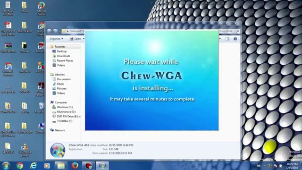The width and height of the screenshot is (302, 170).
Task: Click the Open button in Explorer toolbar
Action: click(75, 39)
